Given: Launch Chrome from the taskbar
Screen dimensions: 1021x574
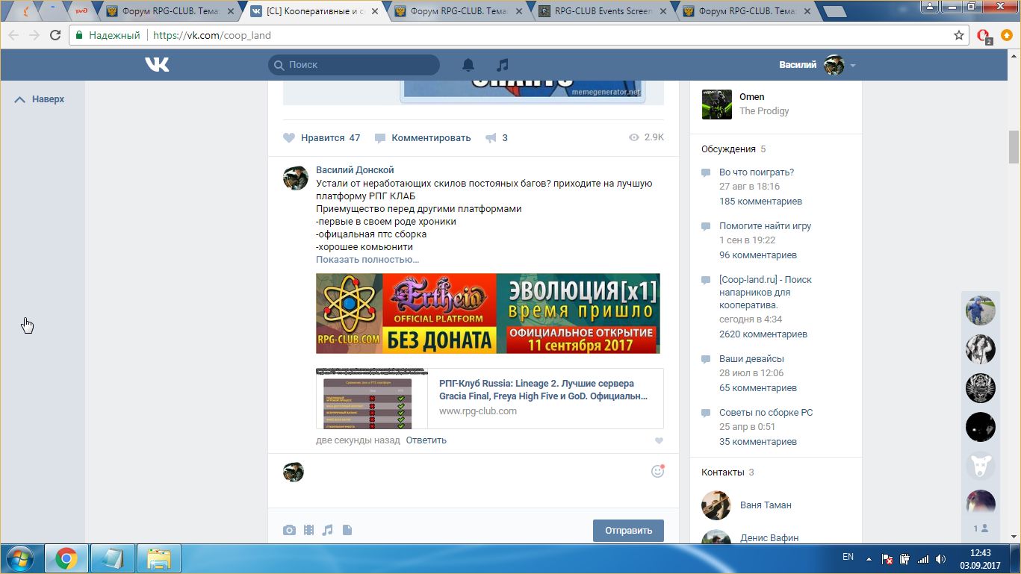Looking at the screenshot, I should tap(66, 558).
